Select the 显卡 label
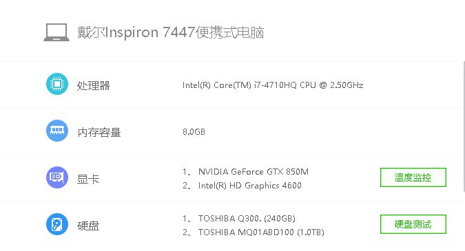Screen dimensions: 465x251 pyautogui.click(x=88, y=179)
